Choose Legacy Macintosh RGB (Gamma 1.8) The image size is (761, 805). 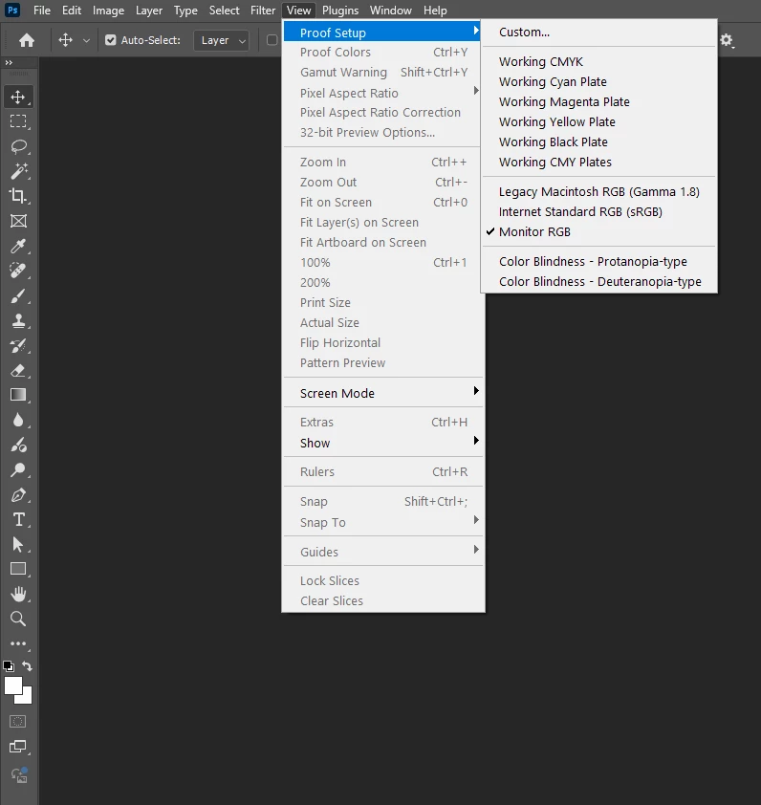tap(598, 192)
